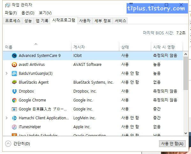The width and height of the screenshot is (191, 154).
Task: Click the AVAST Software publisher cell
Action: pyautogui.click(x=87, y=65)
